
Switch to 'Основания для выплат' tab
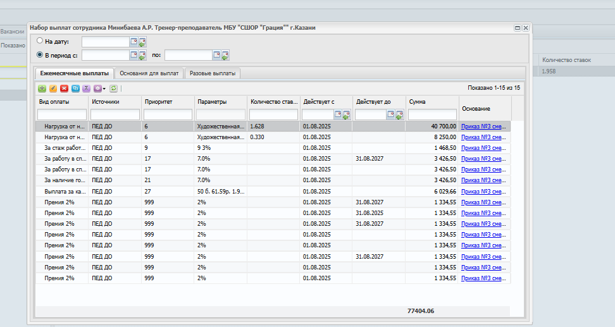(x=149, y=73)
